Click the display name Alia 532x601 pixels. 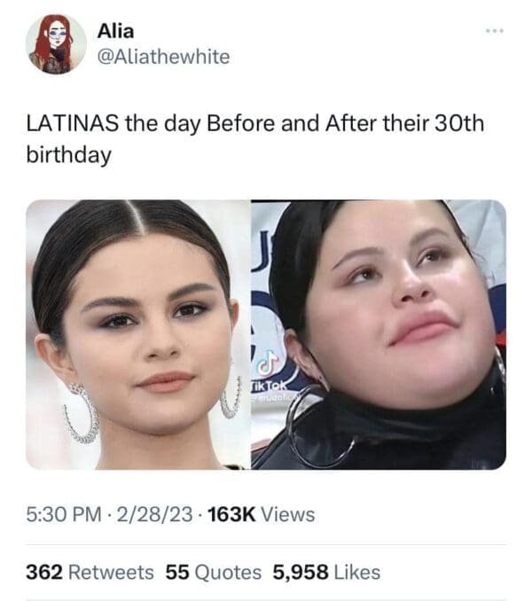116,31
